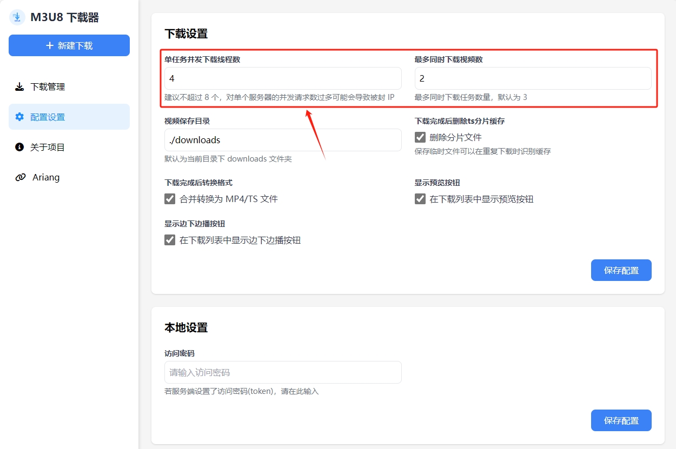Focus the 最多同时下载视频数 input field
The height and width of the screenshot is (449, 676).
tap(533, 78)
